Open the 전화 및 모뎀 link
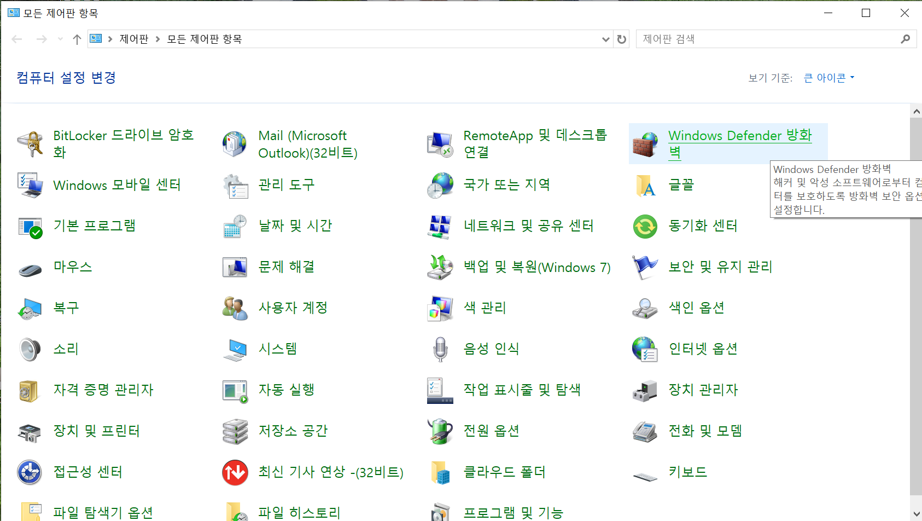Screen dimensions: 922x521 click(705, 431)
